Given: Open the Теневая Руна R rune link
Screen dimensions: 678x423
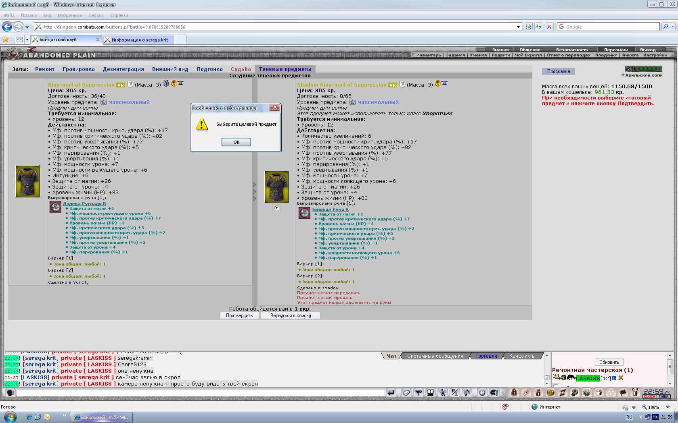Looking at the screenshot, I should point(330,209).
